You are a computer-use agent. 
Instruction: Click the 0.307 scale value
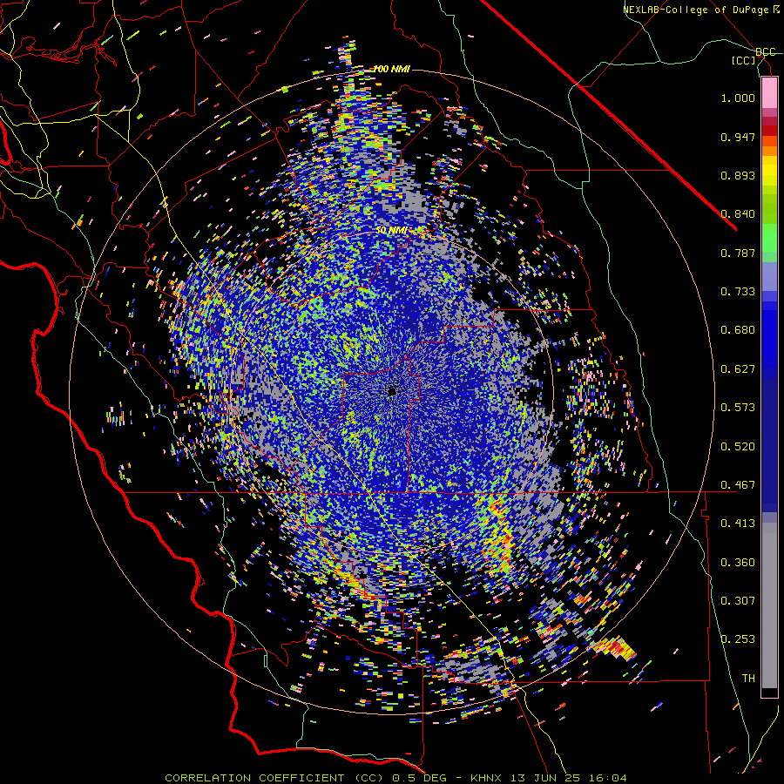738,601
